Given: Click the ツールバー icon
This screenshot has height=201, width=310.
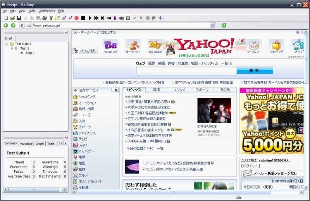Looking at the screenshot, I should coord(254,46).
